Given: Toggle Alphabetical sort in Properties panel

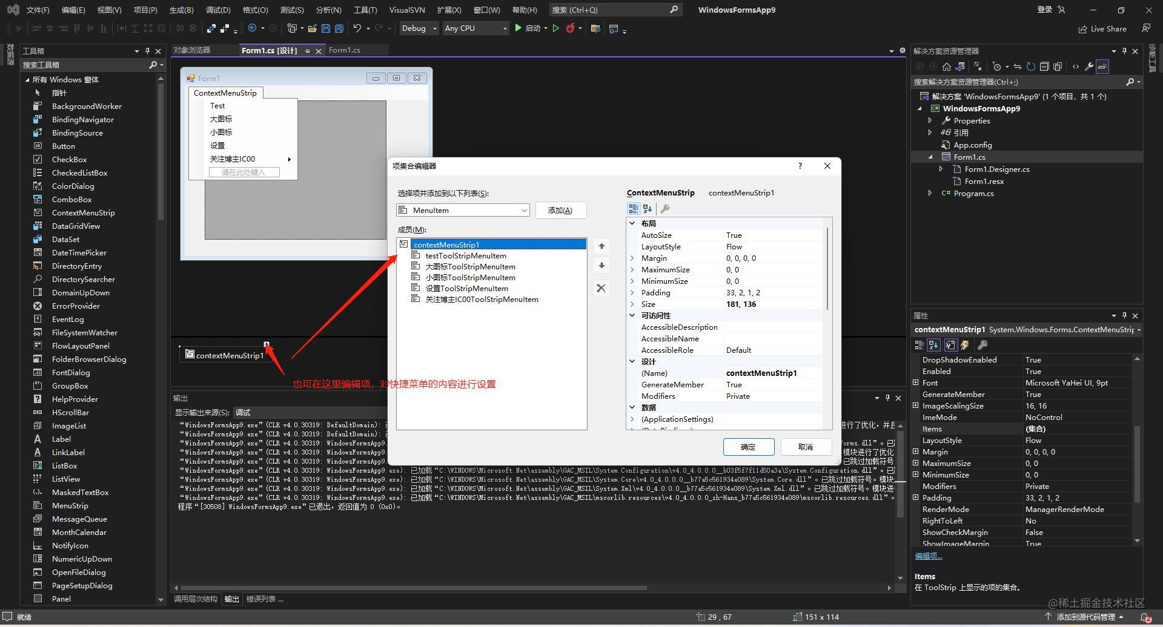Looking at the screenshot, I should click(x=933, y=345).
